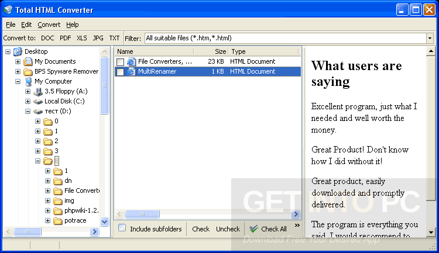439x253 pixels.
Task: Click the folder tree vertical scrollbar thumb
Action: point(104,85)
